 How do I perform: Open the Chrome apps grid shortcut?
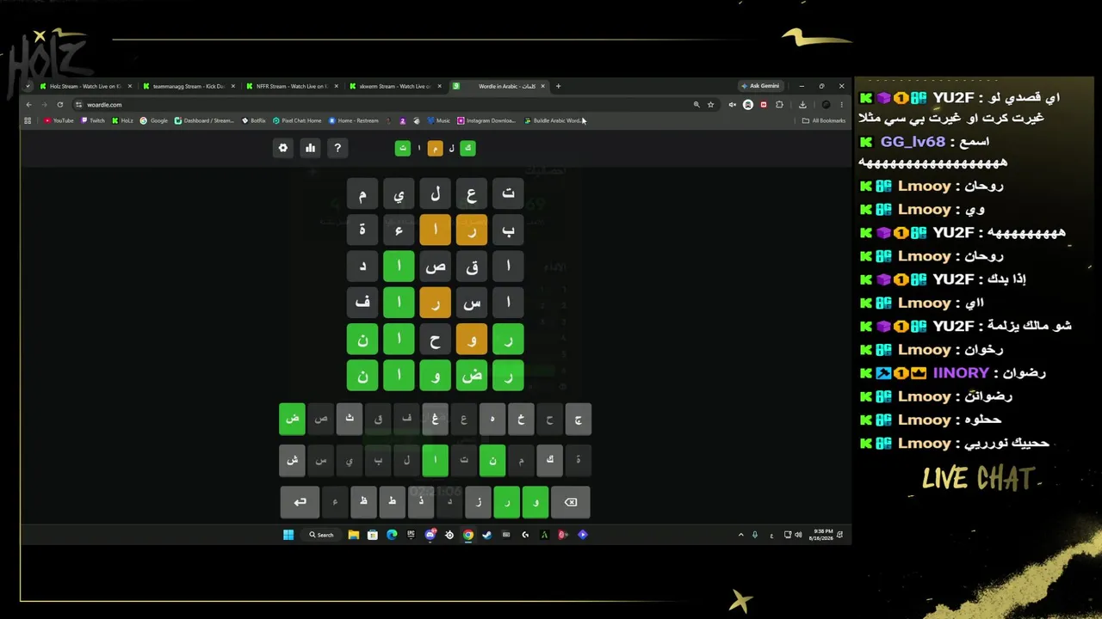tap(28, 120)
